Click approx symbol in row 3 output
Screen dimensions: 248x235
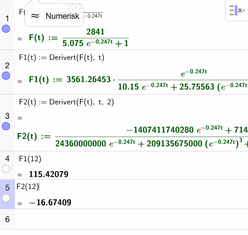pos(20,118)
